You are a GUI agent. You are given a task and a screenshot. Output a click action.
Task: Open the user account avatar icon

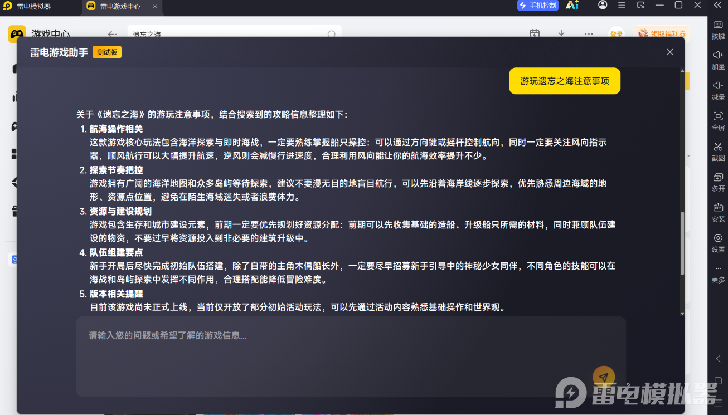603,5
